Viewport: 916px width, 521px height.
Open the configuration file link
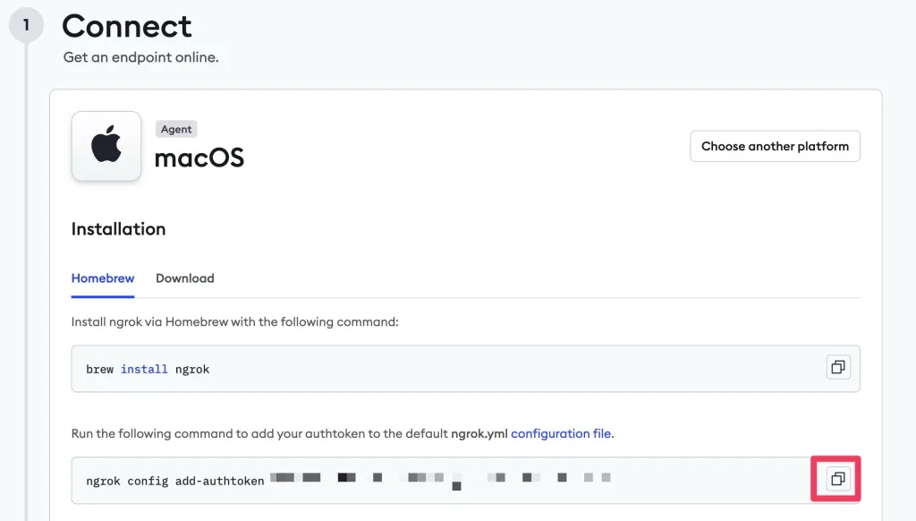(x=561, y=434)
